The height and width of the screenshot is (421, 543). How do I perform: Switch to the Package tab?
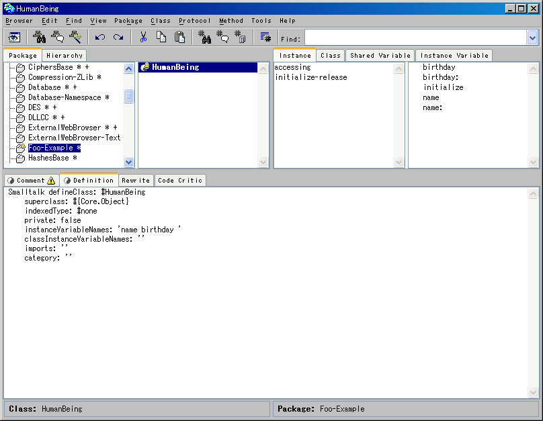22,55
